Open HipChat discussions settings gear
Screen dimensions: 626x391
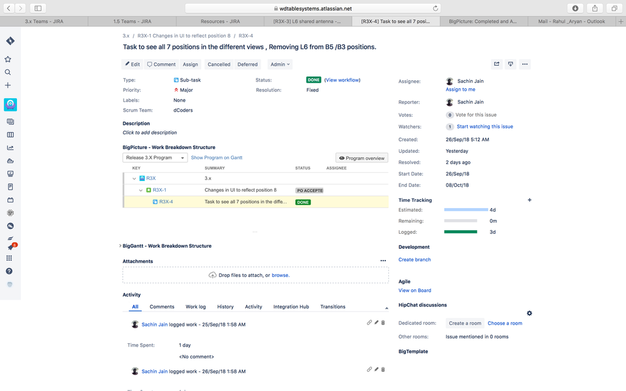coord(529,313)
